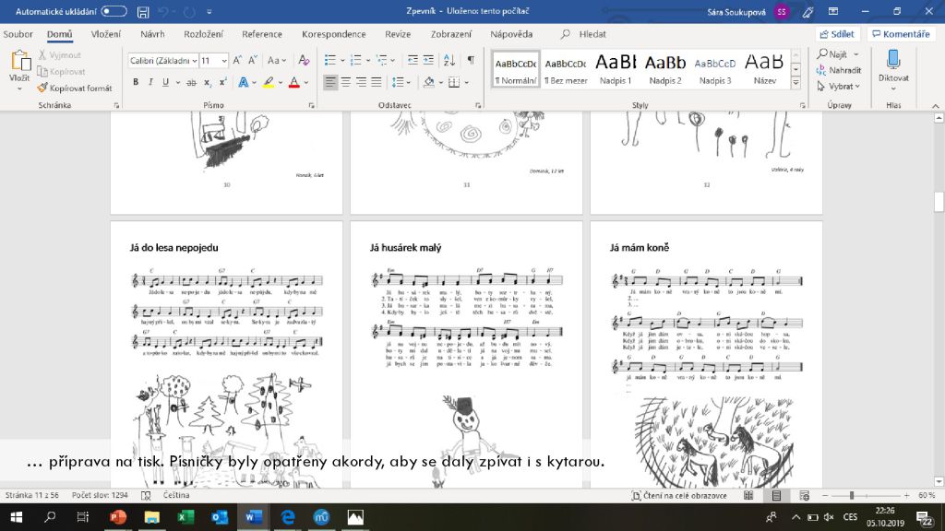Apply the Nadpis 1 style

click(x=616, y=70)
